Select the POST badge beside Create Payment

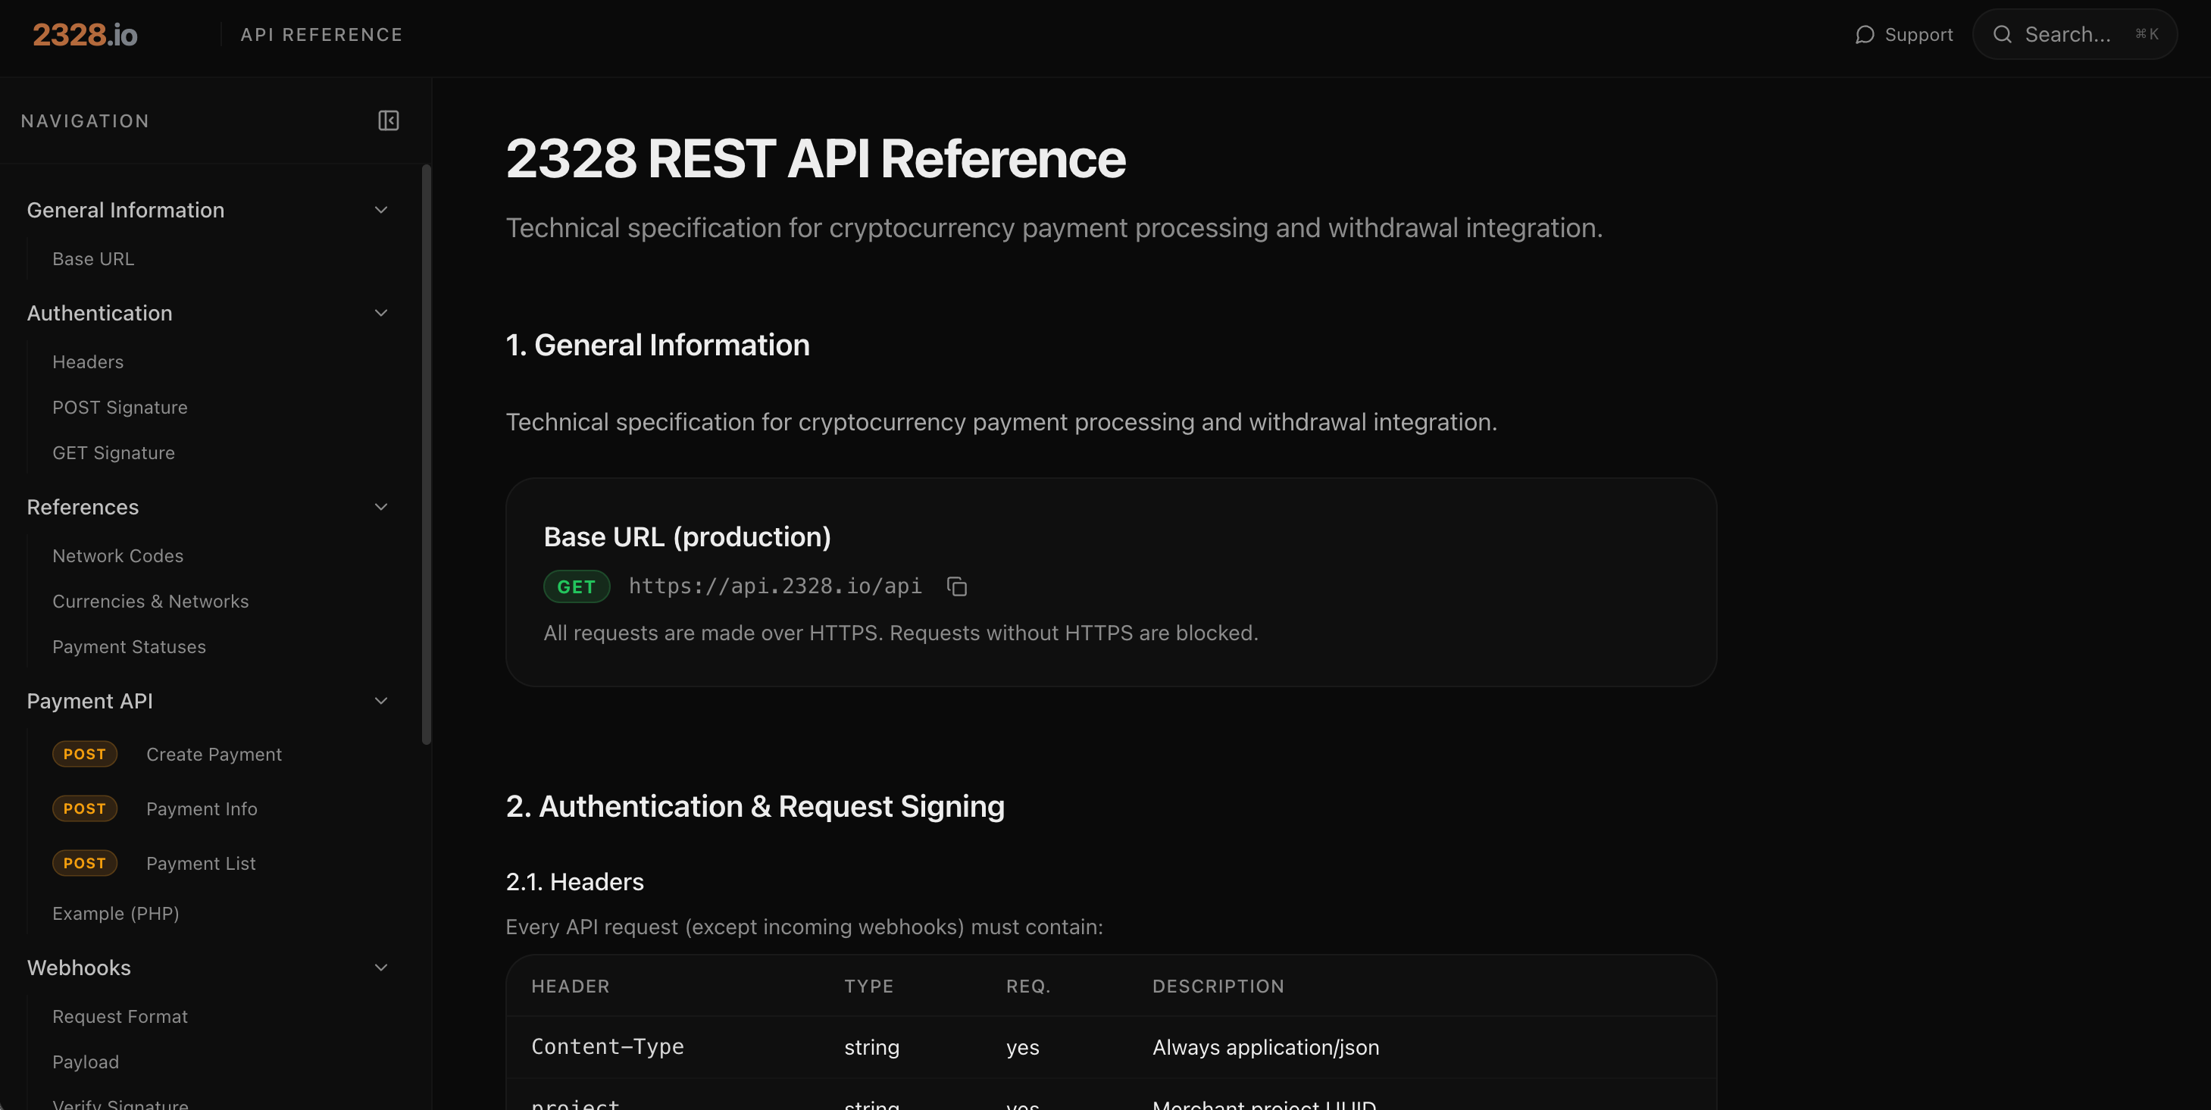tap(85, 754)
